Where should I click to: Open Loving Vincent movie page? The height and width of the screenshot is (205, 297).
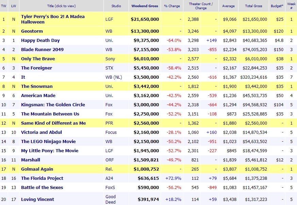click(37, 199)
